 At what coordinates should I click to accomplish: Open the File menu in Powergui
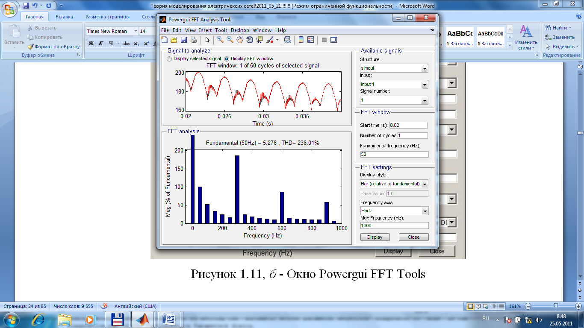tap(165, 30)
